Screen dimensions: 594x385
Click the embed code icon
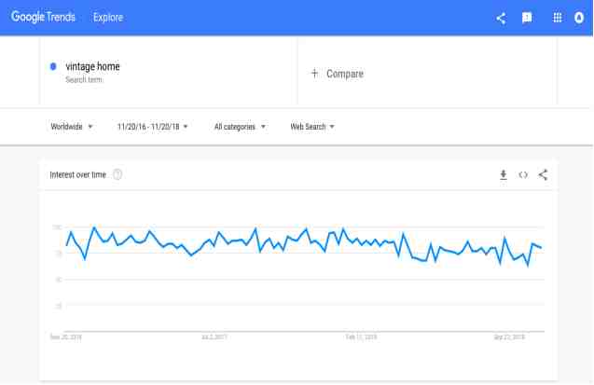[523, 174]
